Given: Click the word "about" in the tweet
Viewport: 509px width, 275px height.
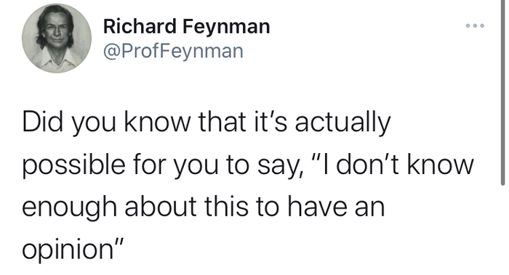Looking at the screenshot, I should pos(161,206).
